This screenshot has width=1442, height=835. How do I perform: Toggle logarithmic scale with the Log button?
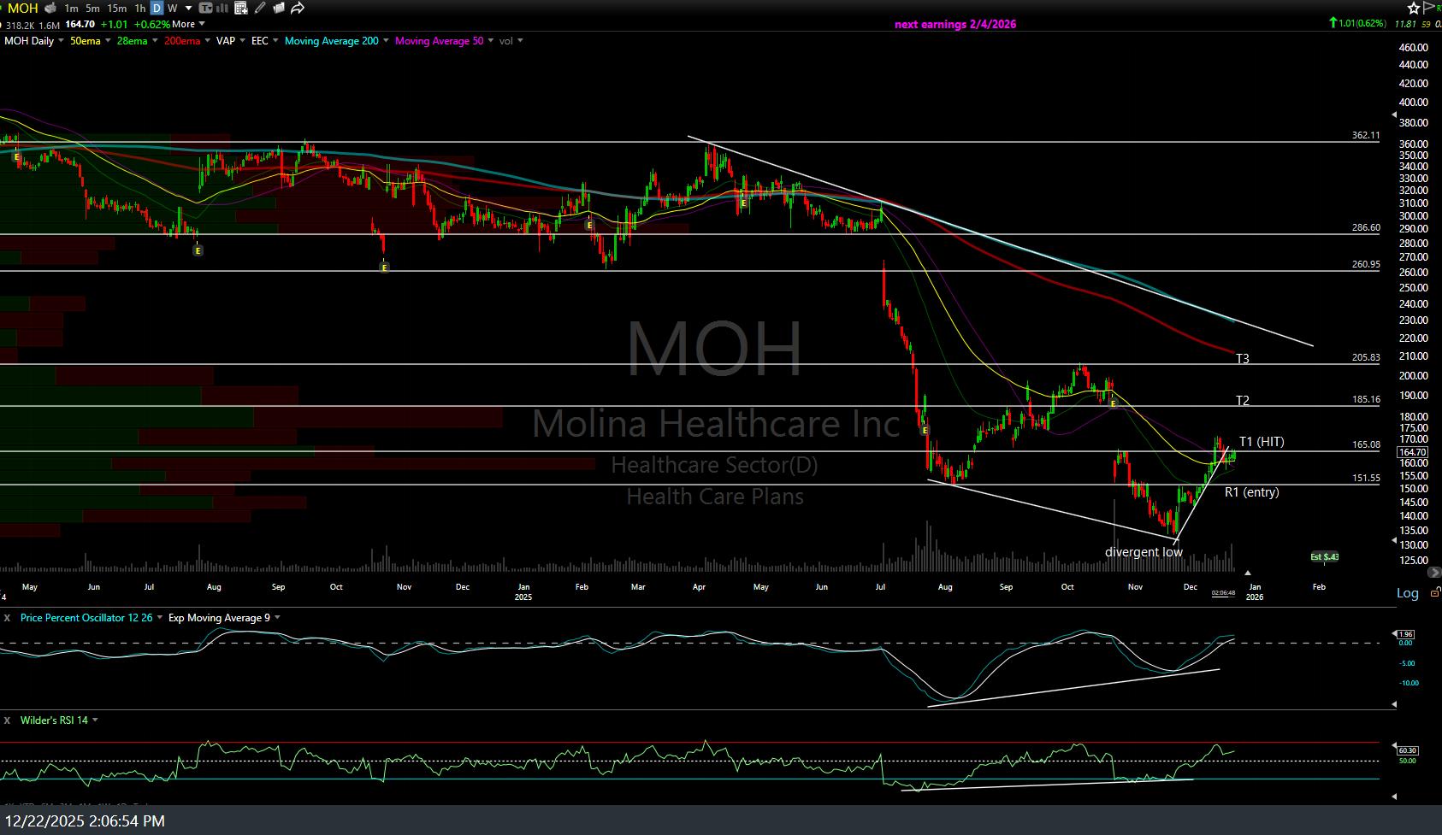coord(1405,592)
